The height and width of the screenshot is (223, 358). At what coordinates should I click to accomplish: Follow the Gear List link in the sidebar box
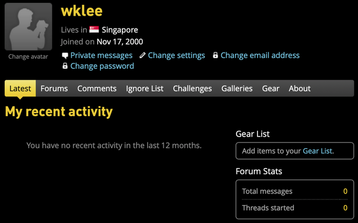click(318, 151)
